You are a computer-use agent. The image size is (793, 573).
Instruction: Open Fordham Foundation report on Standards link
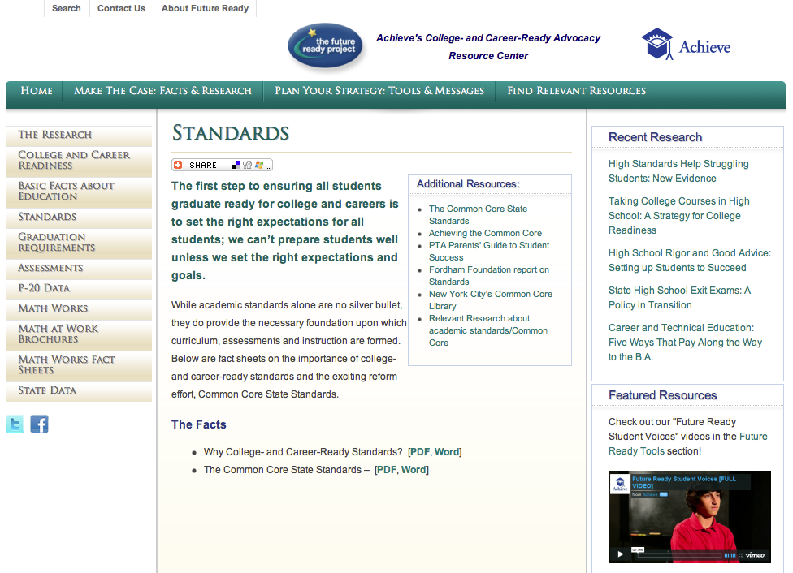(489, 275)
